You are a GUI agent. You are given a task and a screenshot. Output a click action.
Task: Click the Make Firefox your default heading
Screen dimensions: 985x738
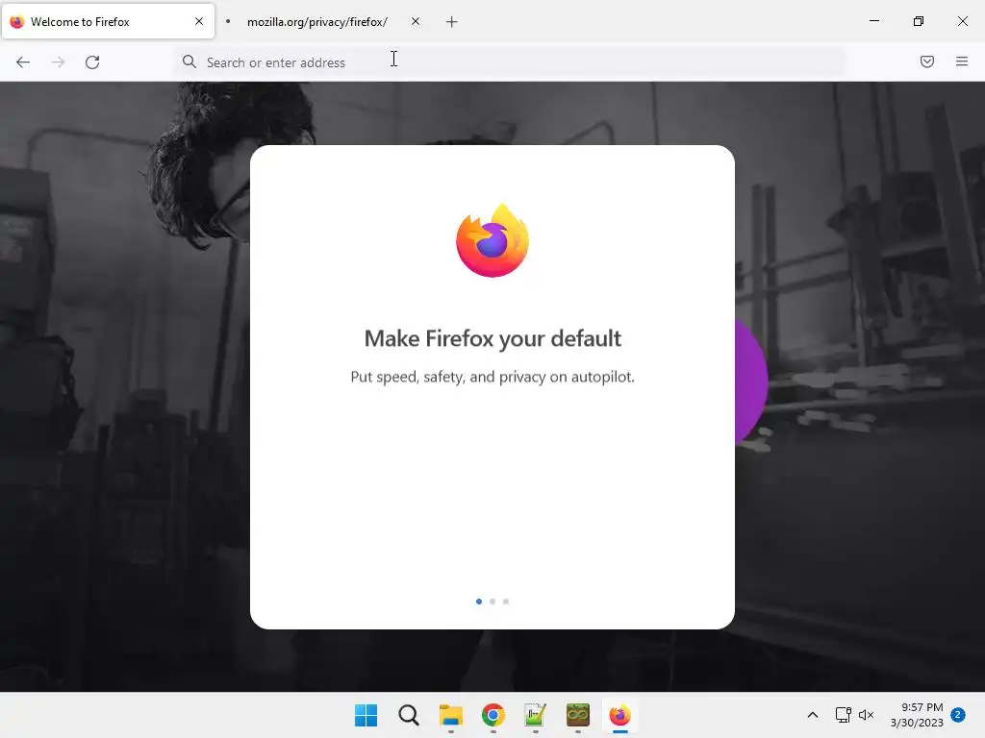click(492, 339)
